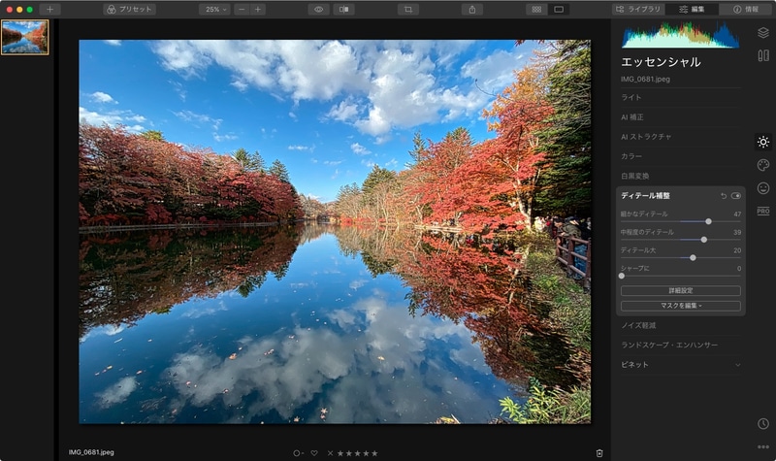The image size is (776, 461).
Task: Expand the ランドスケープ・エンハンサー tool
Action: [681, 346]
